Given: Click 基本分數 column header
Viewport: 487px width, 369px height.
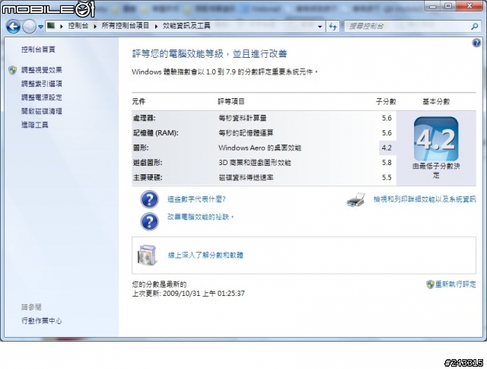Looking at the screenshot, I should (x=436, y=101).
